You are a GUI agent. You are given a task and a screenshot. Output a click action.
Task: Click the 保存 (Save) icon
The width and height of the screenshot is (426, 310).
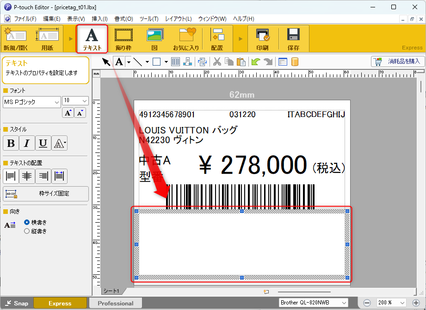point(293,39)
